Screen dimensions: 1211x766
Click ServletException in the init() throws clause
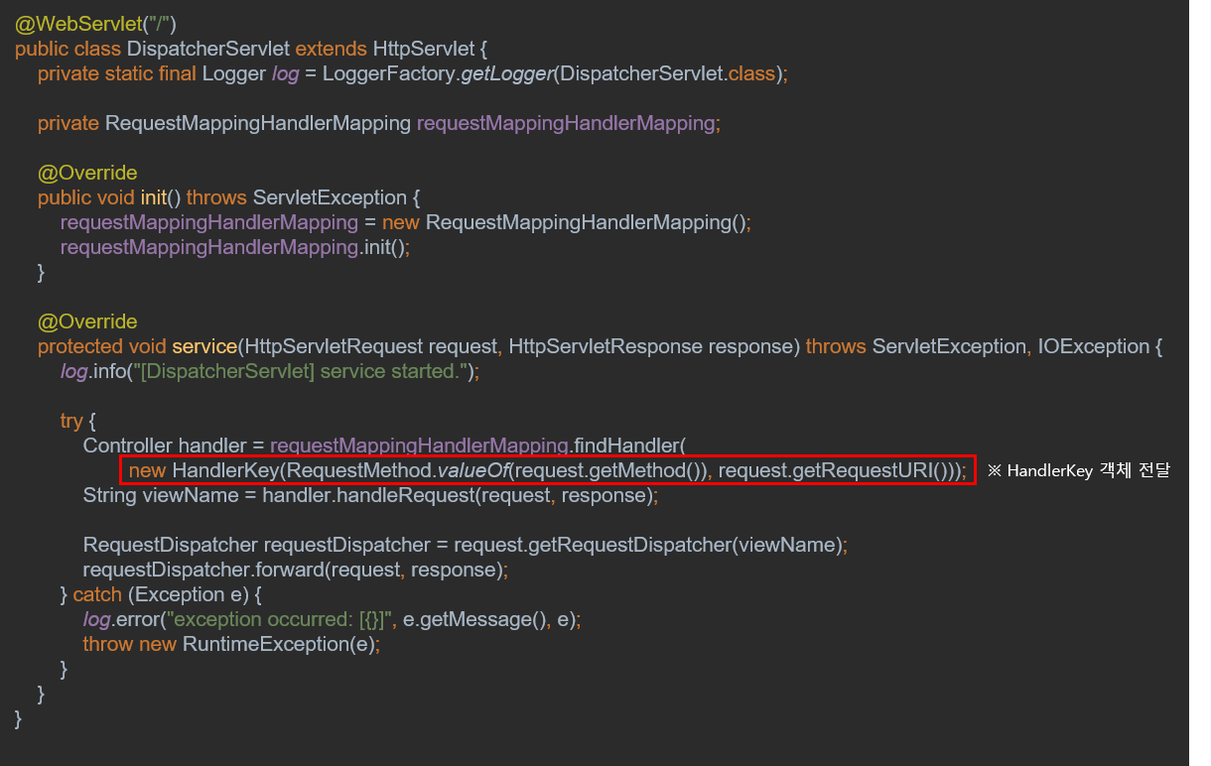(330, 197)
